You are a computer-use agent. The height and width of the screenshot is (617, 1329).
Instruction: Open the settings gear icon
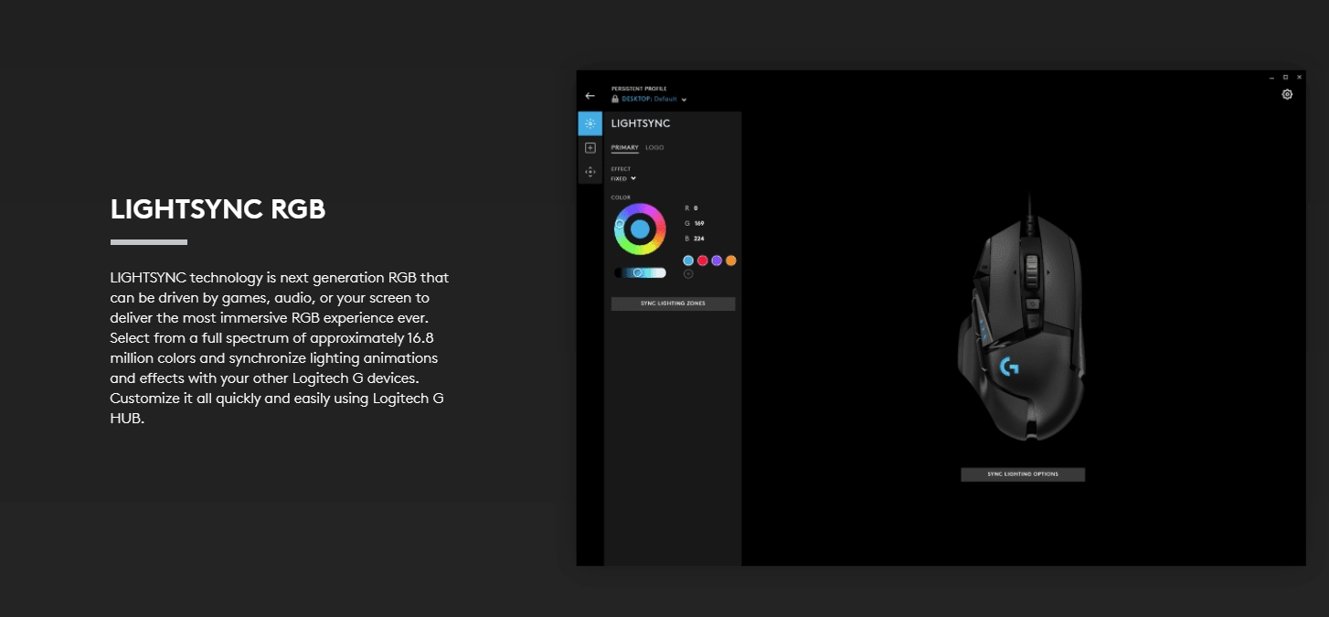[x=1287, y=94]
